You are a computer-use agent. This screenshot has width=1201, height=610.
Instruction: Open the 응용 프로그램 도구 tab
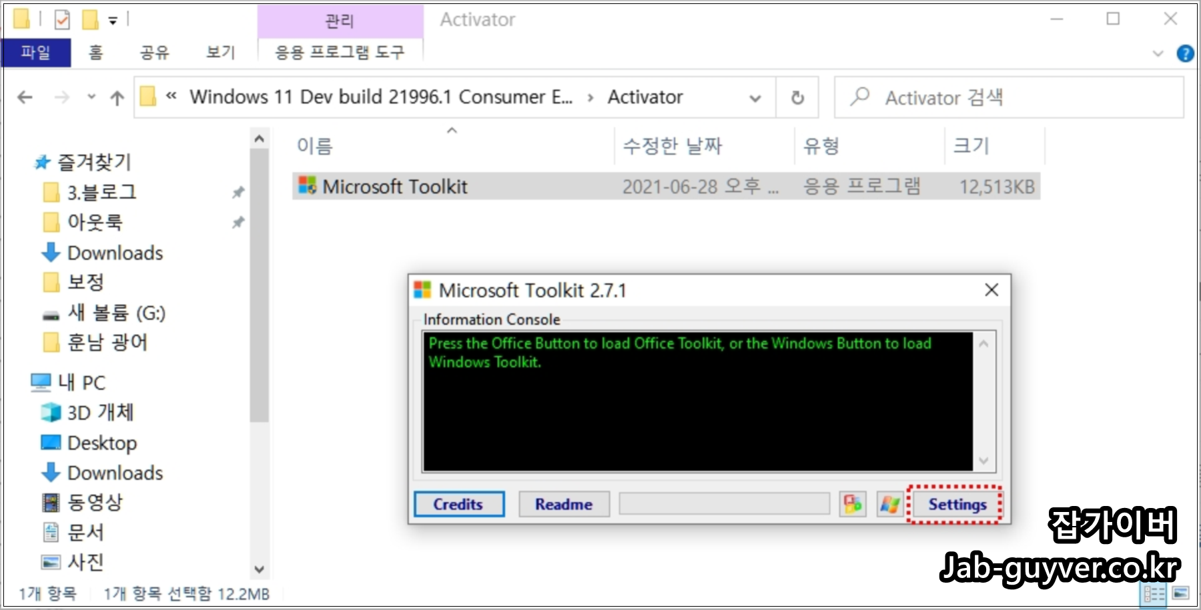click(x=340, y=52)
